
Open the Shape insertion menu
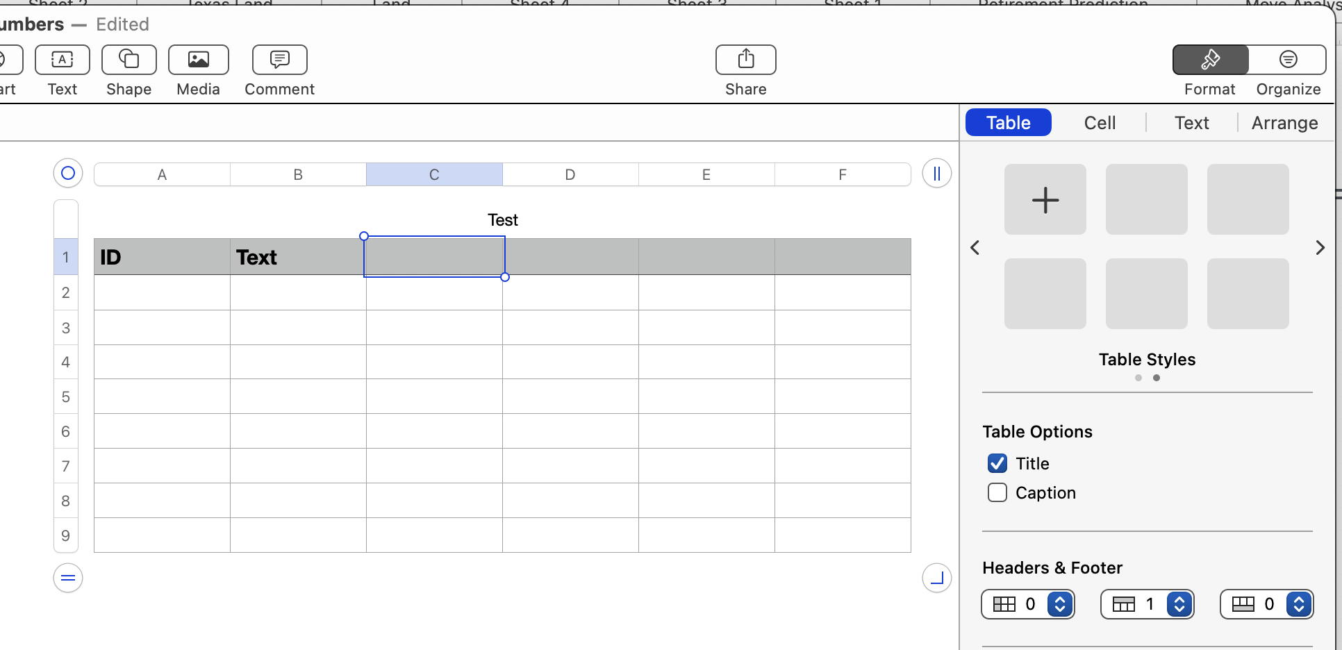[x=129, y=60]
